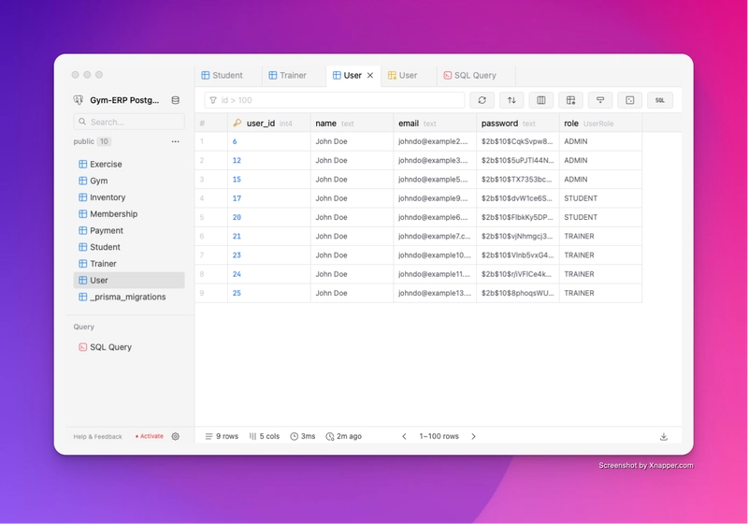Click Help & Feedback link

(98, 437)
